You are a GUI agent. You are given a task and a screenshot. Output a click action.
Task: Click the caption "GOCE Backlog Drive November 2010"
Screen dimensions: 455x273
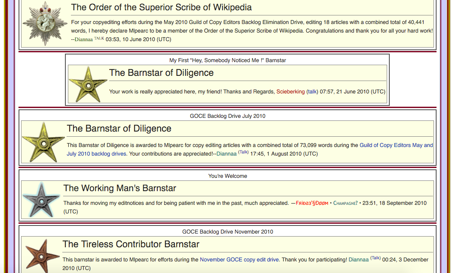pos(228,231)
